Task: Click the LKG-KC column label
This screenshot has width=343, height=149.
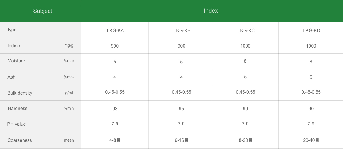Action: 246,30
